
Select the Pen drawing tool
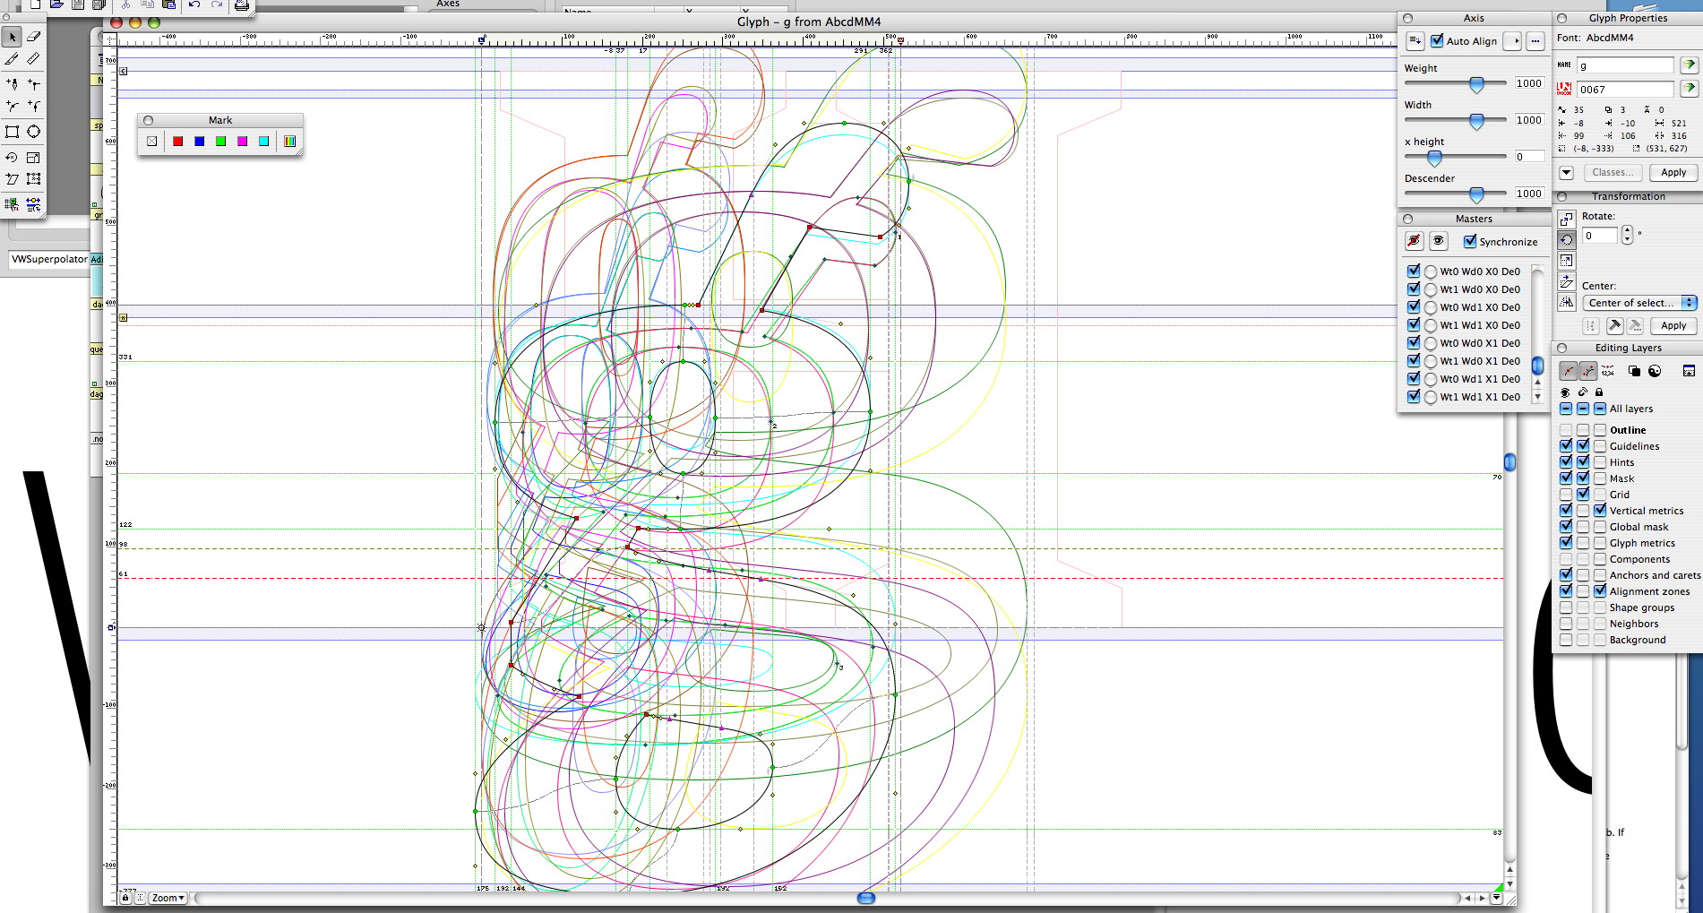[x=12, y=83]
